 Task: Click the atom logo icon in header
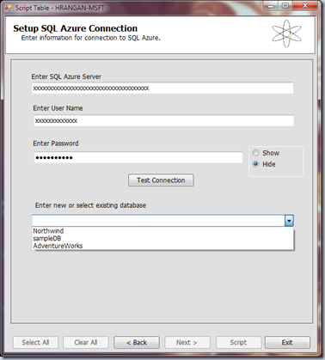[x=286, y=34]
